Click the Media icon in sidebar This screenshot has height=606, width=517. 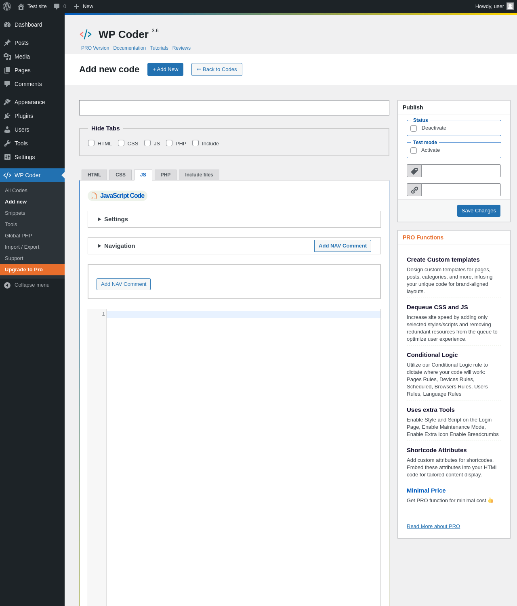[x=7, y=57]
